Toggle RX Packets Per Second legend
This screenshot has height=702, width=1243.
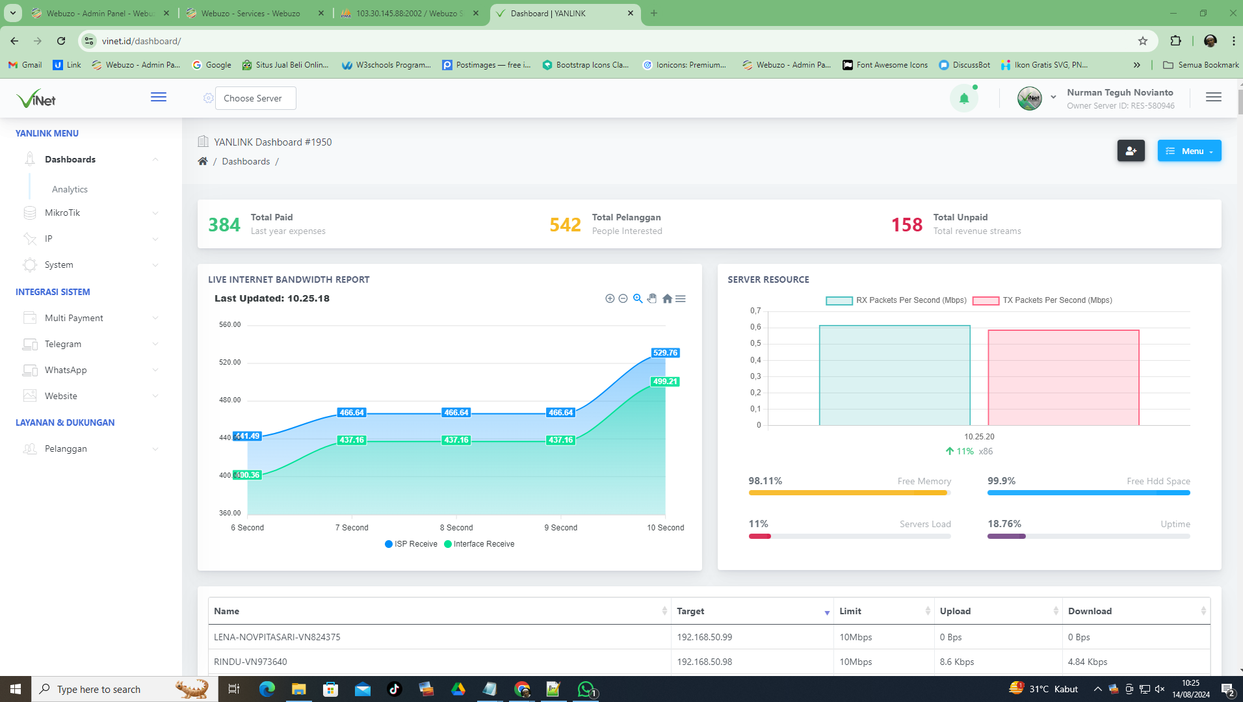click(896, 300)
